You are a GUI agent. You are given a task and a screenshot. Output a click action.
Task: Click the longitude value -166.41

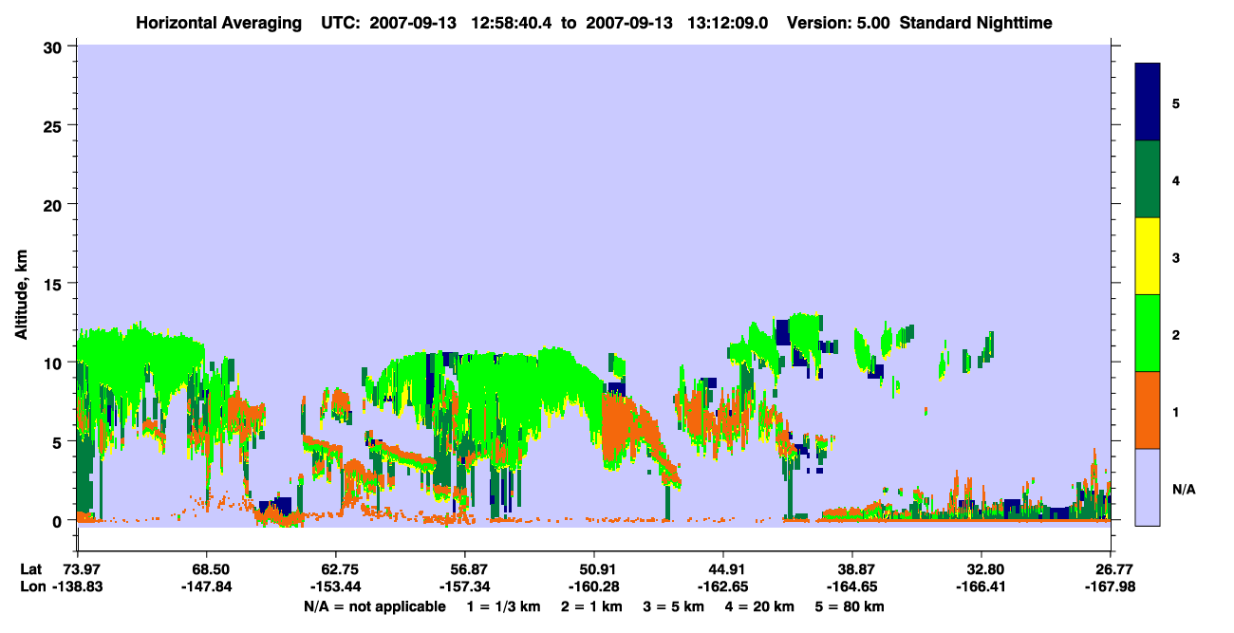click(x=982, y=587)
